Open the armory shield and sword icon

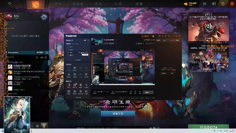(x=214, y=4)
